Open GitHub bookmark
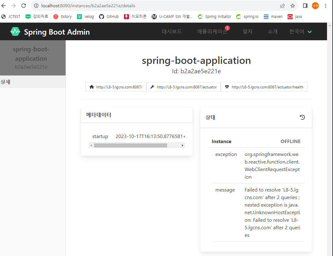Screen dimensions: 333x256 (109, 17)
